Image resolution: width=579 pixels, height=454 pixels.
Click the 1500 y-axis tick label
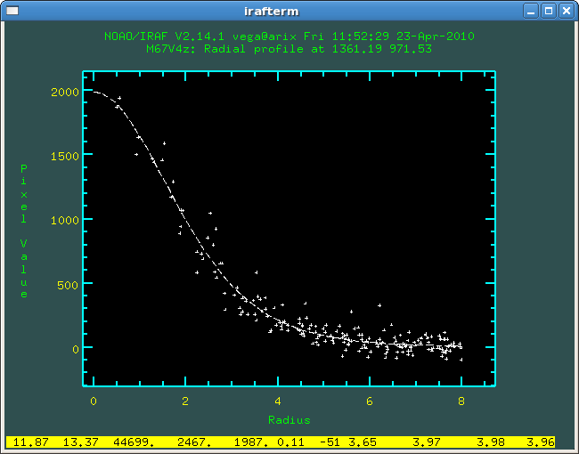65,156
